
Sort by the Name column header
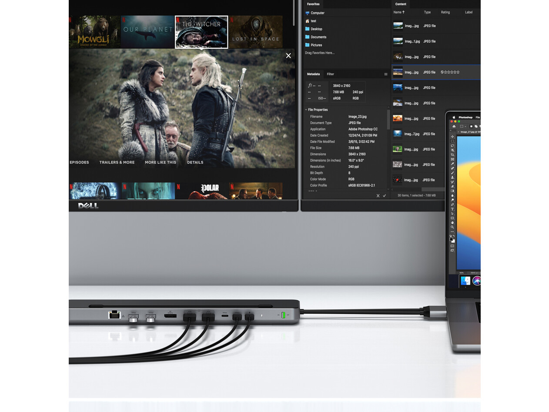click(398, 12)
